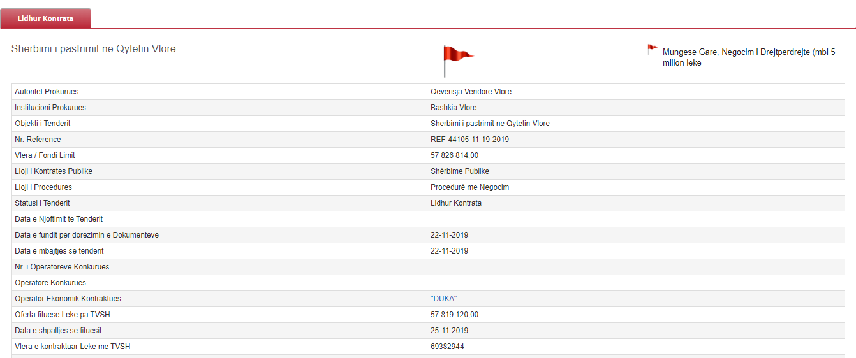Click the Nr. i Operatoreve Konkurues label

(62, 267)
